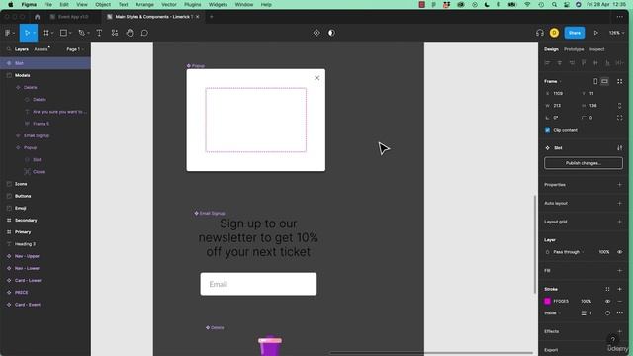Open the Inside stroke position dropdown
The height and width of the screenshot is (356, 633).
552,313
